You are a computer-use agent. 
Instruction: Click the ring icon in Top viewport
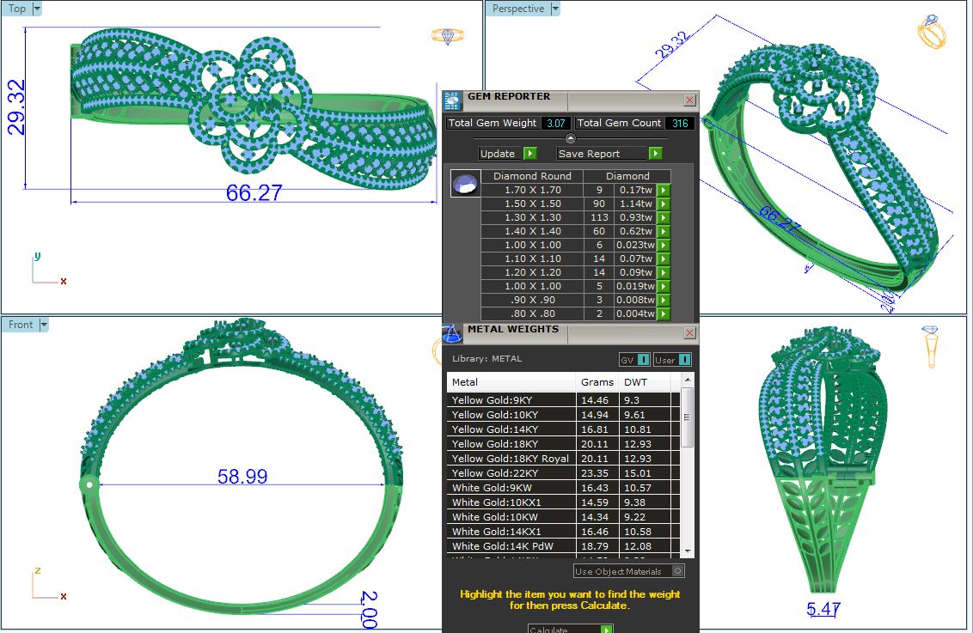[447, 36]
